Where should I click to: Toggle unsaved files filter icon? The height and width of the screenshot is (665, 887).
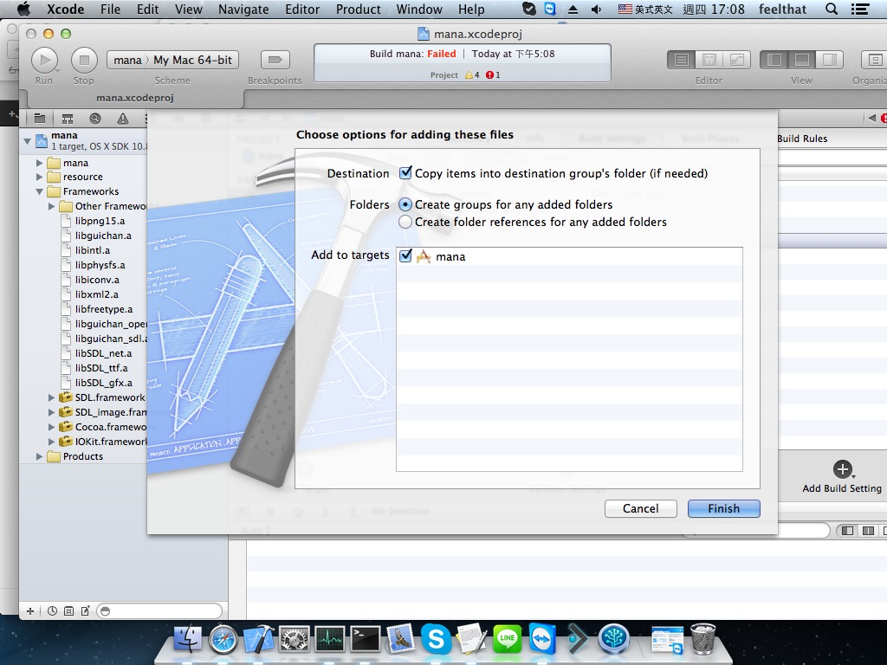tap(85, 610)
